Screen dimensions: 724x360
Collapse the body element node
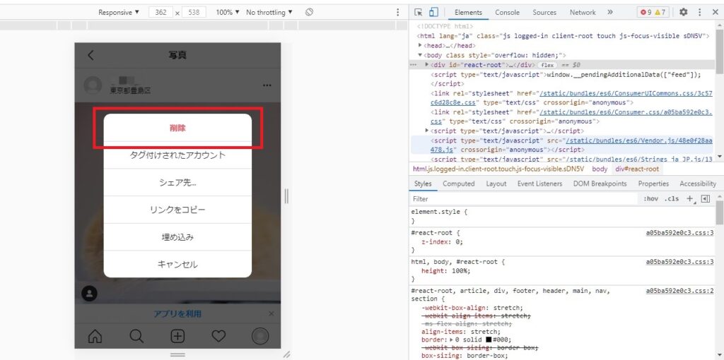click(420, 55)
